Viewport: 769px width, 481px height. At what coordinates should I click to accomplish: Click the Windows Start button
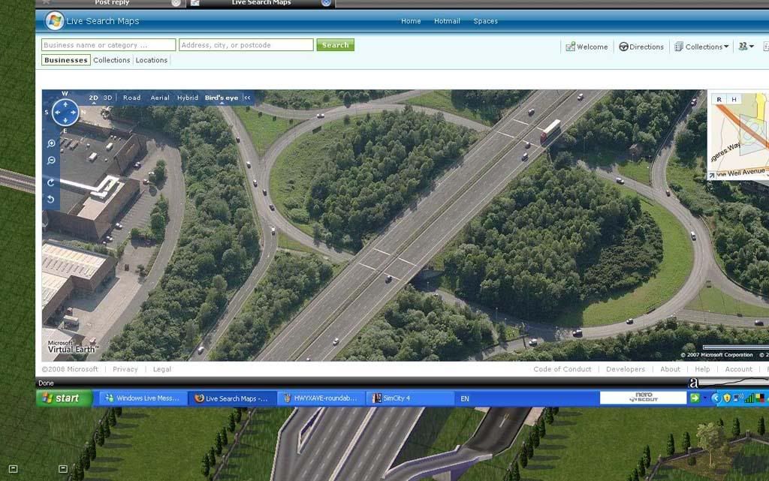pyautogui.click(x=65, y=398)
